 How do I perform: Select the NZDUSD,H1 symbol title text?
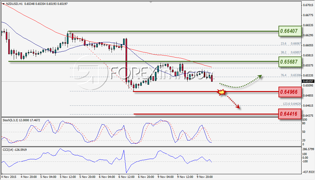(x=14, y=4)
